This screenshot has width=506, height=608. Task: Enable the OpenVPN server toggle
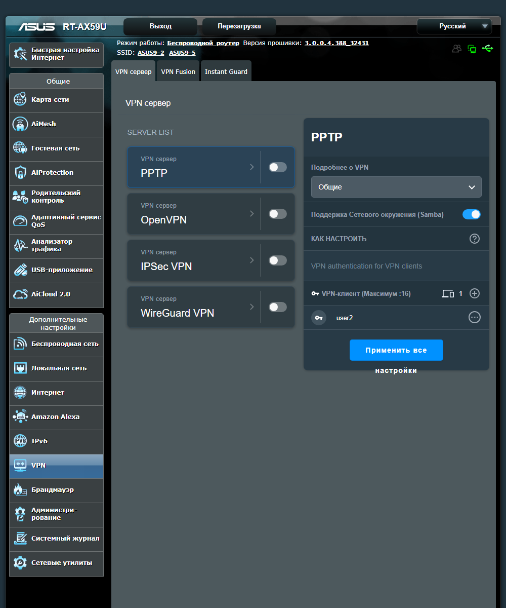278,214
